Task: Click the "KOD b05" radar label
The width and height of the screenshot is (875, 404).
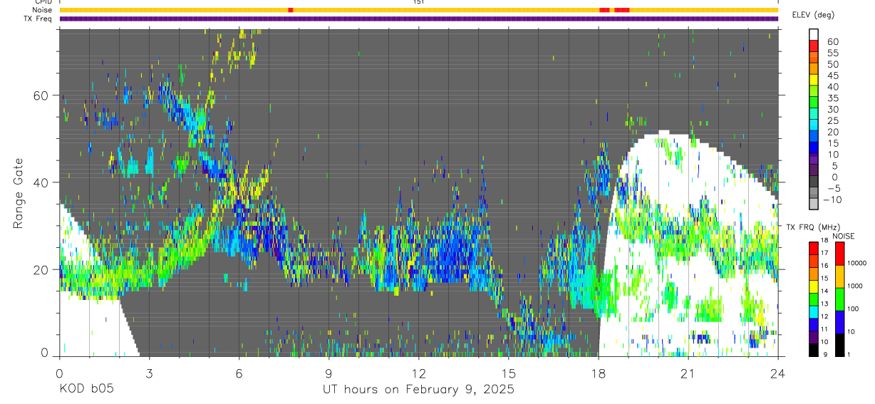Action: coord(86,389)
